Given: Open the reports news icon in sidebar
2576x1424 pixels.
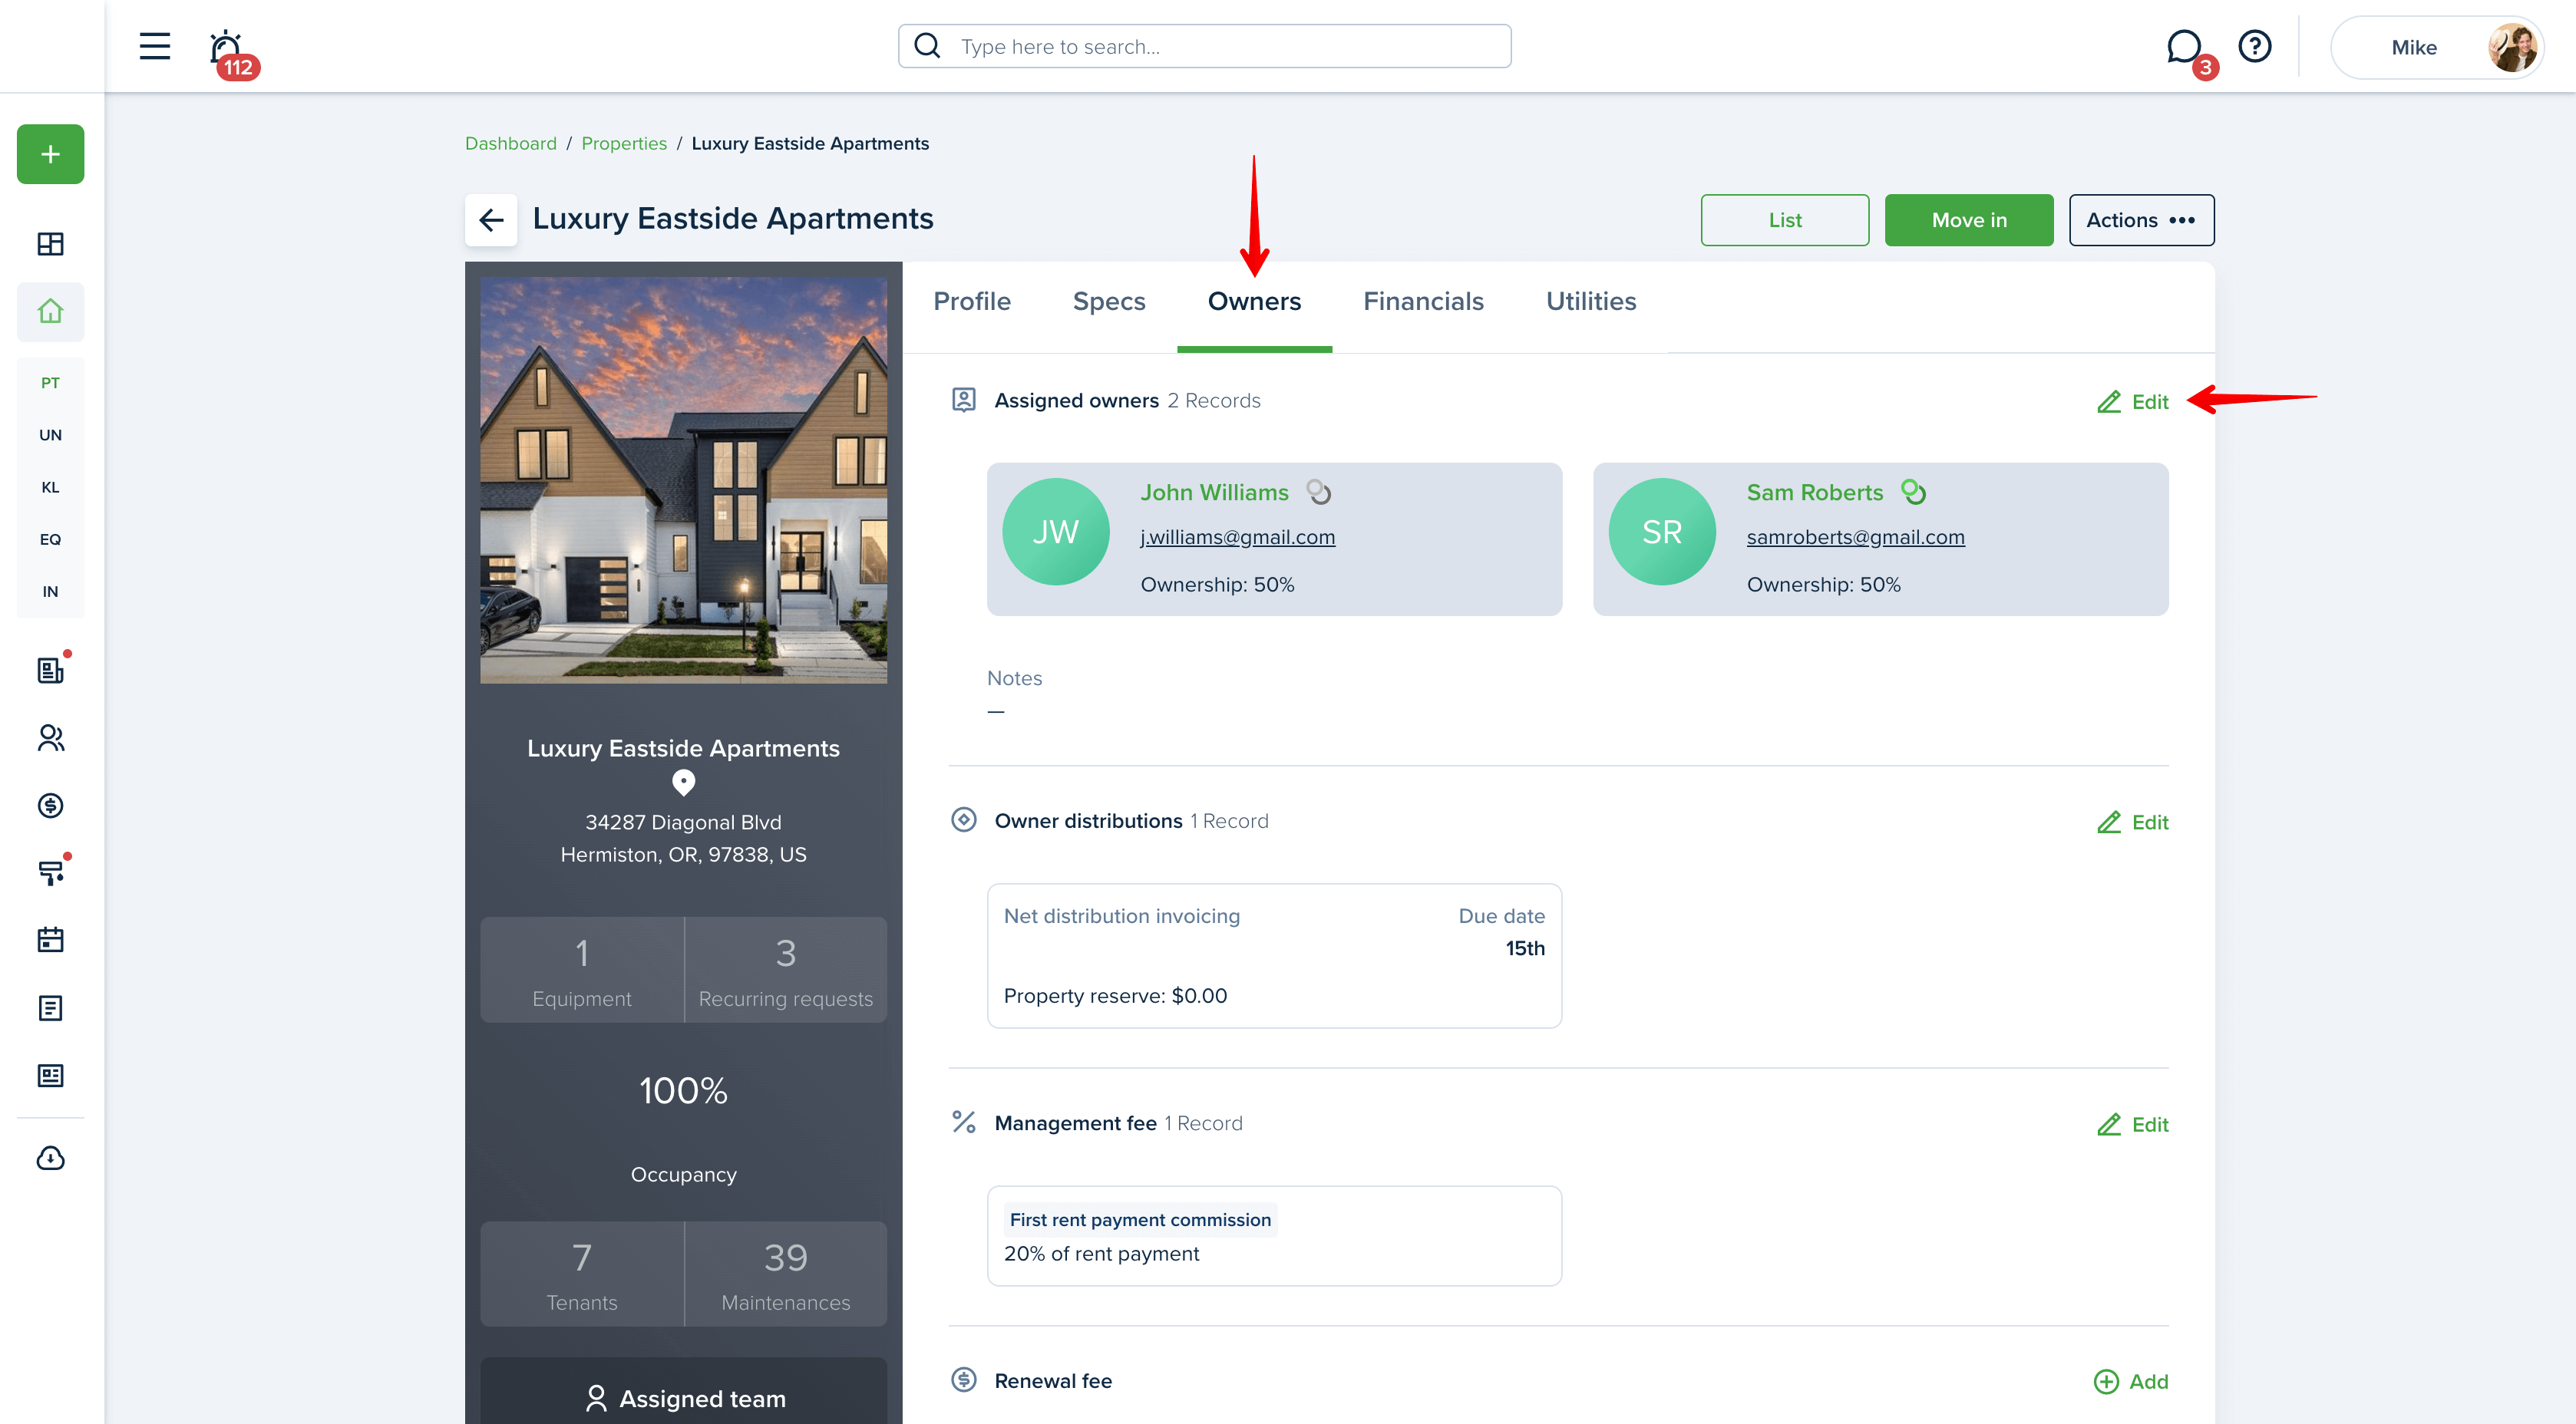Looking at the screenshot, I should tap(50, 1075).
